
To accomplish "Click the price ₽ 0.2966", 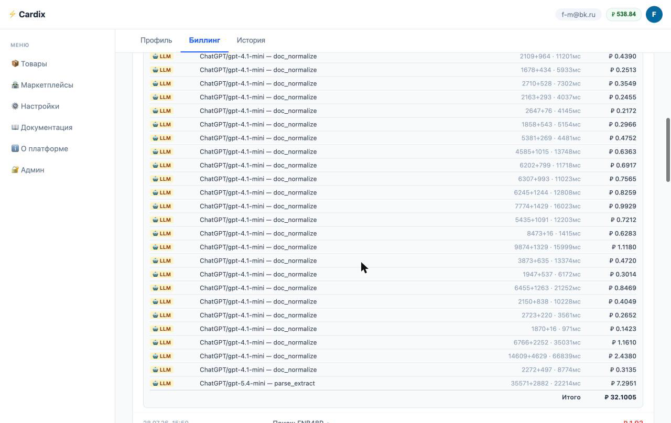I will (623, 124).
